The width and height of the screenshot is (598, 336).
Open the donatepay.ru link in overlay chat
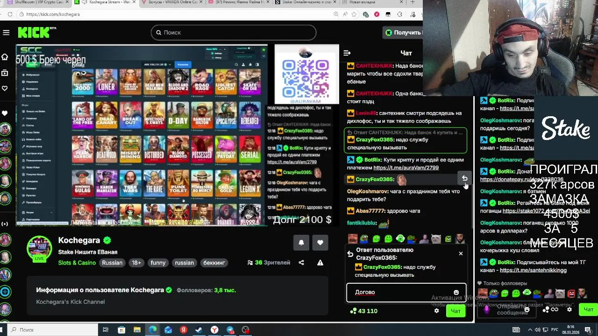[521, 179]
